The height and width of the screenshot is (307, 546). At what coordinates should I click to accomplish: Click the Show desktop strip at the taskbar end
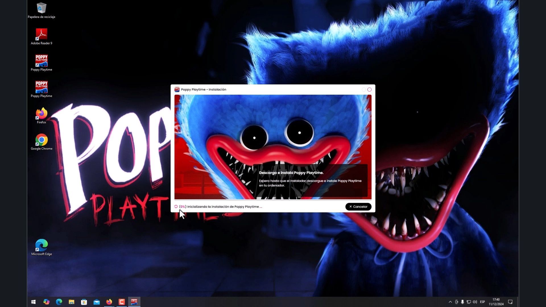(518, 302)
